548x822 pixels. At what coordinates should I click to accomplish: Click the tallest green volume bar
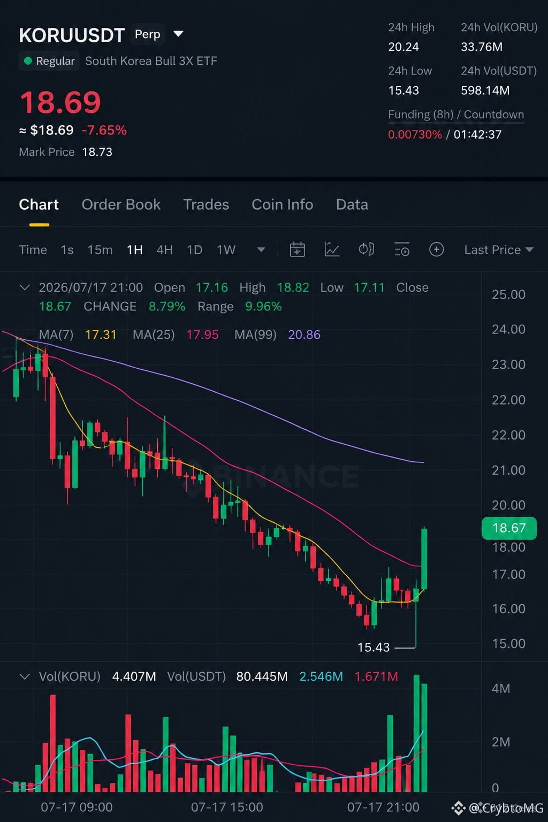pyautogui.click(x=417, y=733)
